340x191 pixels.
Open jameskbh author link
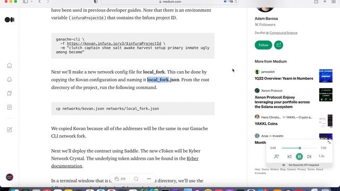(x=268, y=72)
